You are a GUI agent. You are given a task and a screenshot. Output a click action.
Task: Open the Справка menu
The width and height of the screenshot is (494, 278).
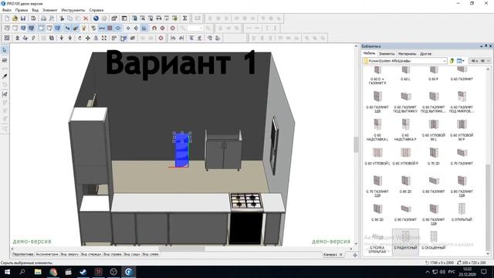[x=96, y=10]
